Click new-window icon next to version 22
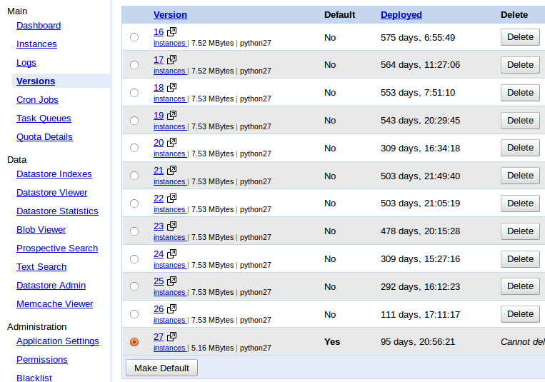The image size is (545, 382). click(x=172, y=198)
